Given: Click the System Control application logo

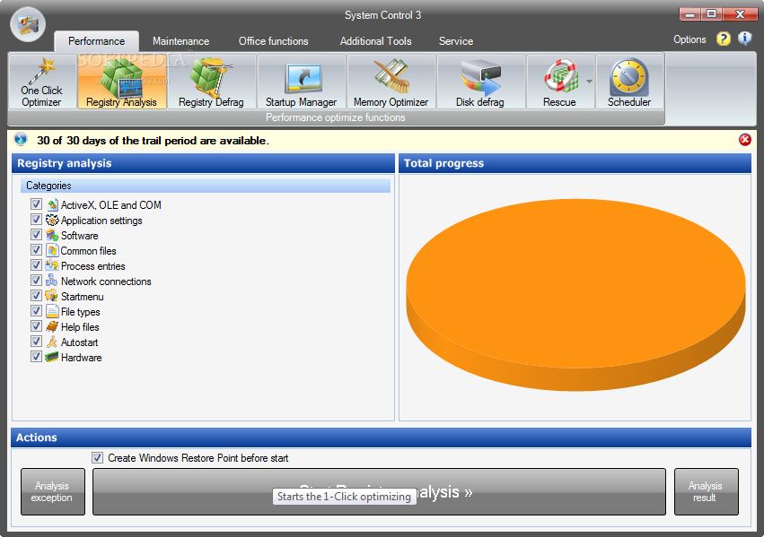Looking at the screenshot, I should [x=28, y=24].
